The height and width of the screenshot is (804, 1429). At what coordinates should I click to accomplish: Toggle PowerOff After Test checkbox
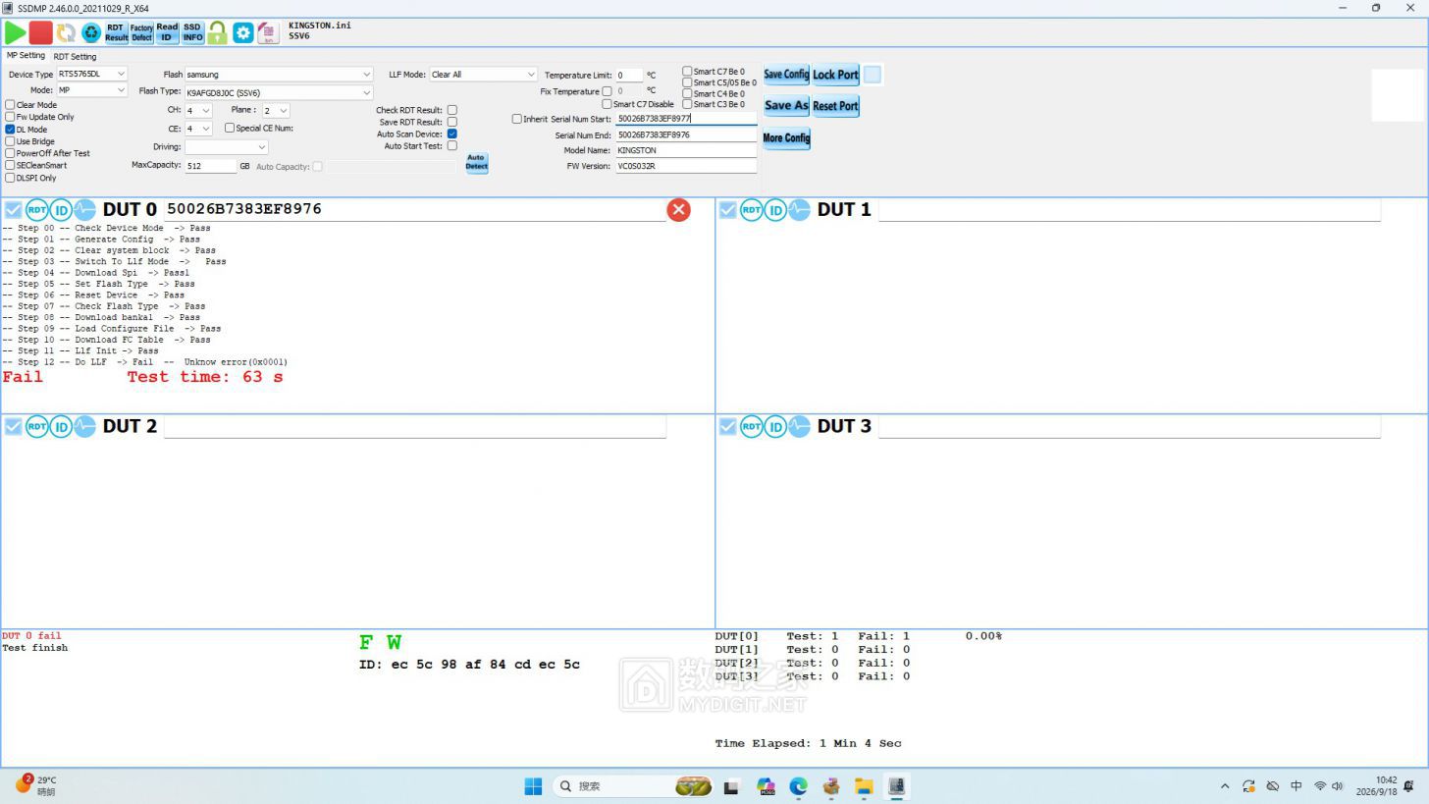point(10,153)
